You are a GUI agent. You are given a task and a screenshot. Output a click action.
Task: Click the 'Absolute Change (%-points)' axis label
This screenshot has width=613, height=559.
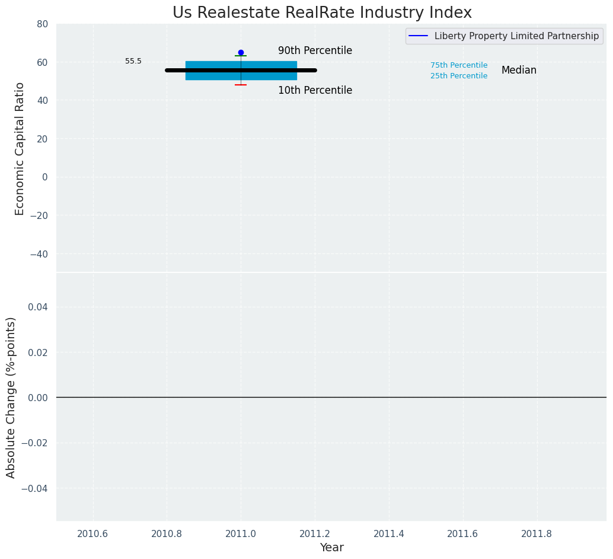coord(11,397)
